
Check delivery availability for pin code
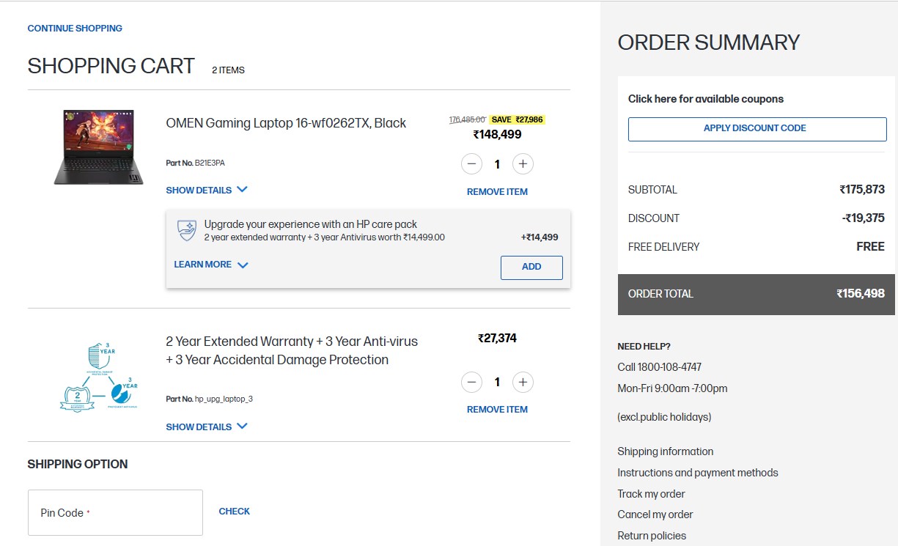tap(235, 512)
